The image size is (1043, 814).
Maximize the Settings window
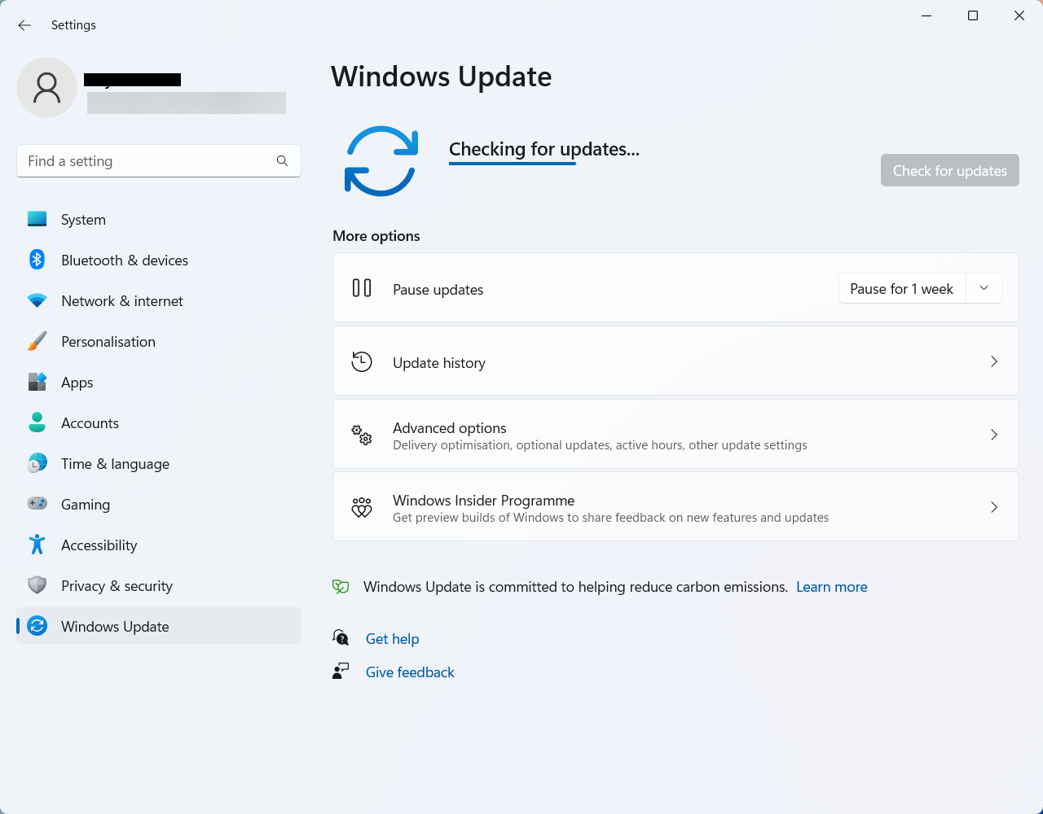(973, 15)
